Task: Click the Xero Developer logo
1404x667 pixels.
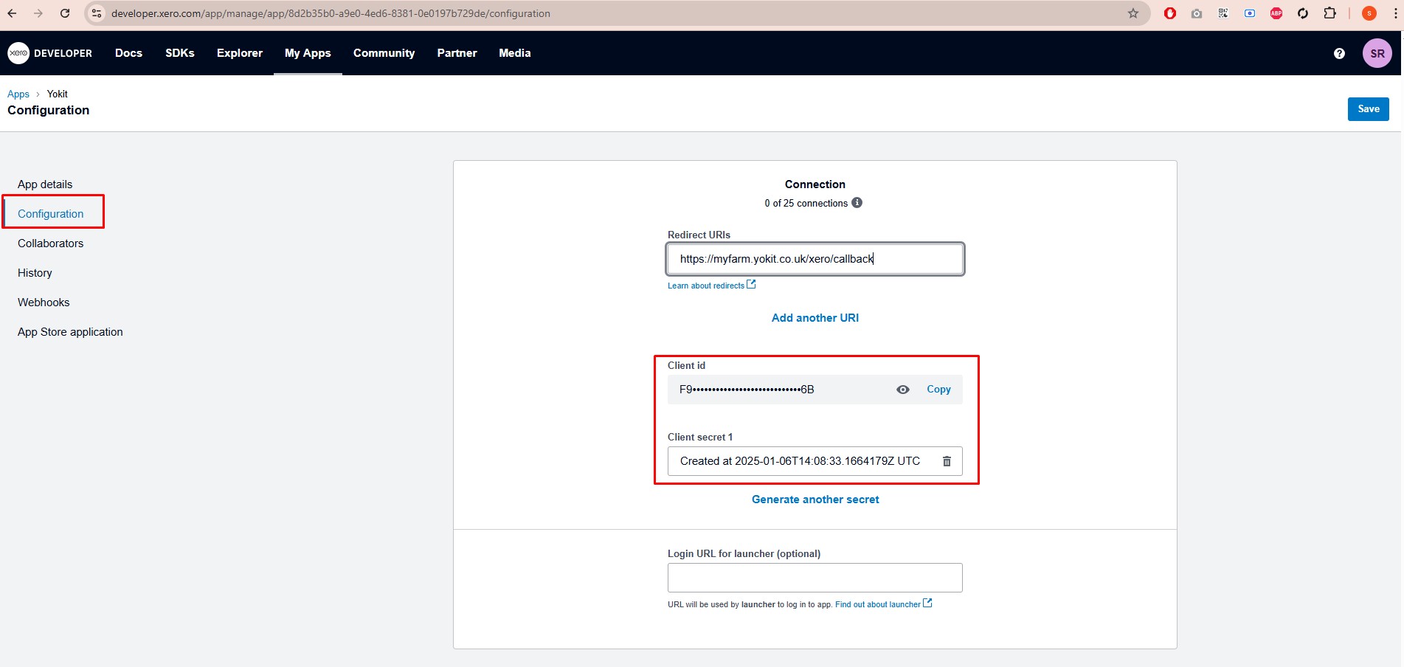Action: (x=50, y=53)
